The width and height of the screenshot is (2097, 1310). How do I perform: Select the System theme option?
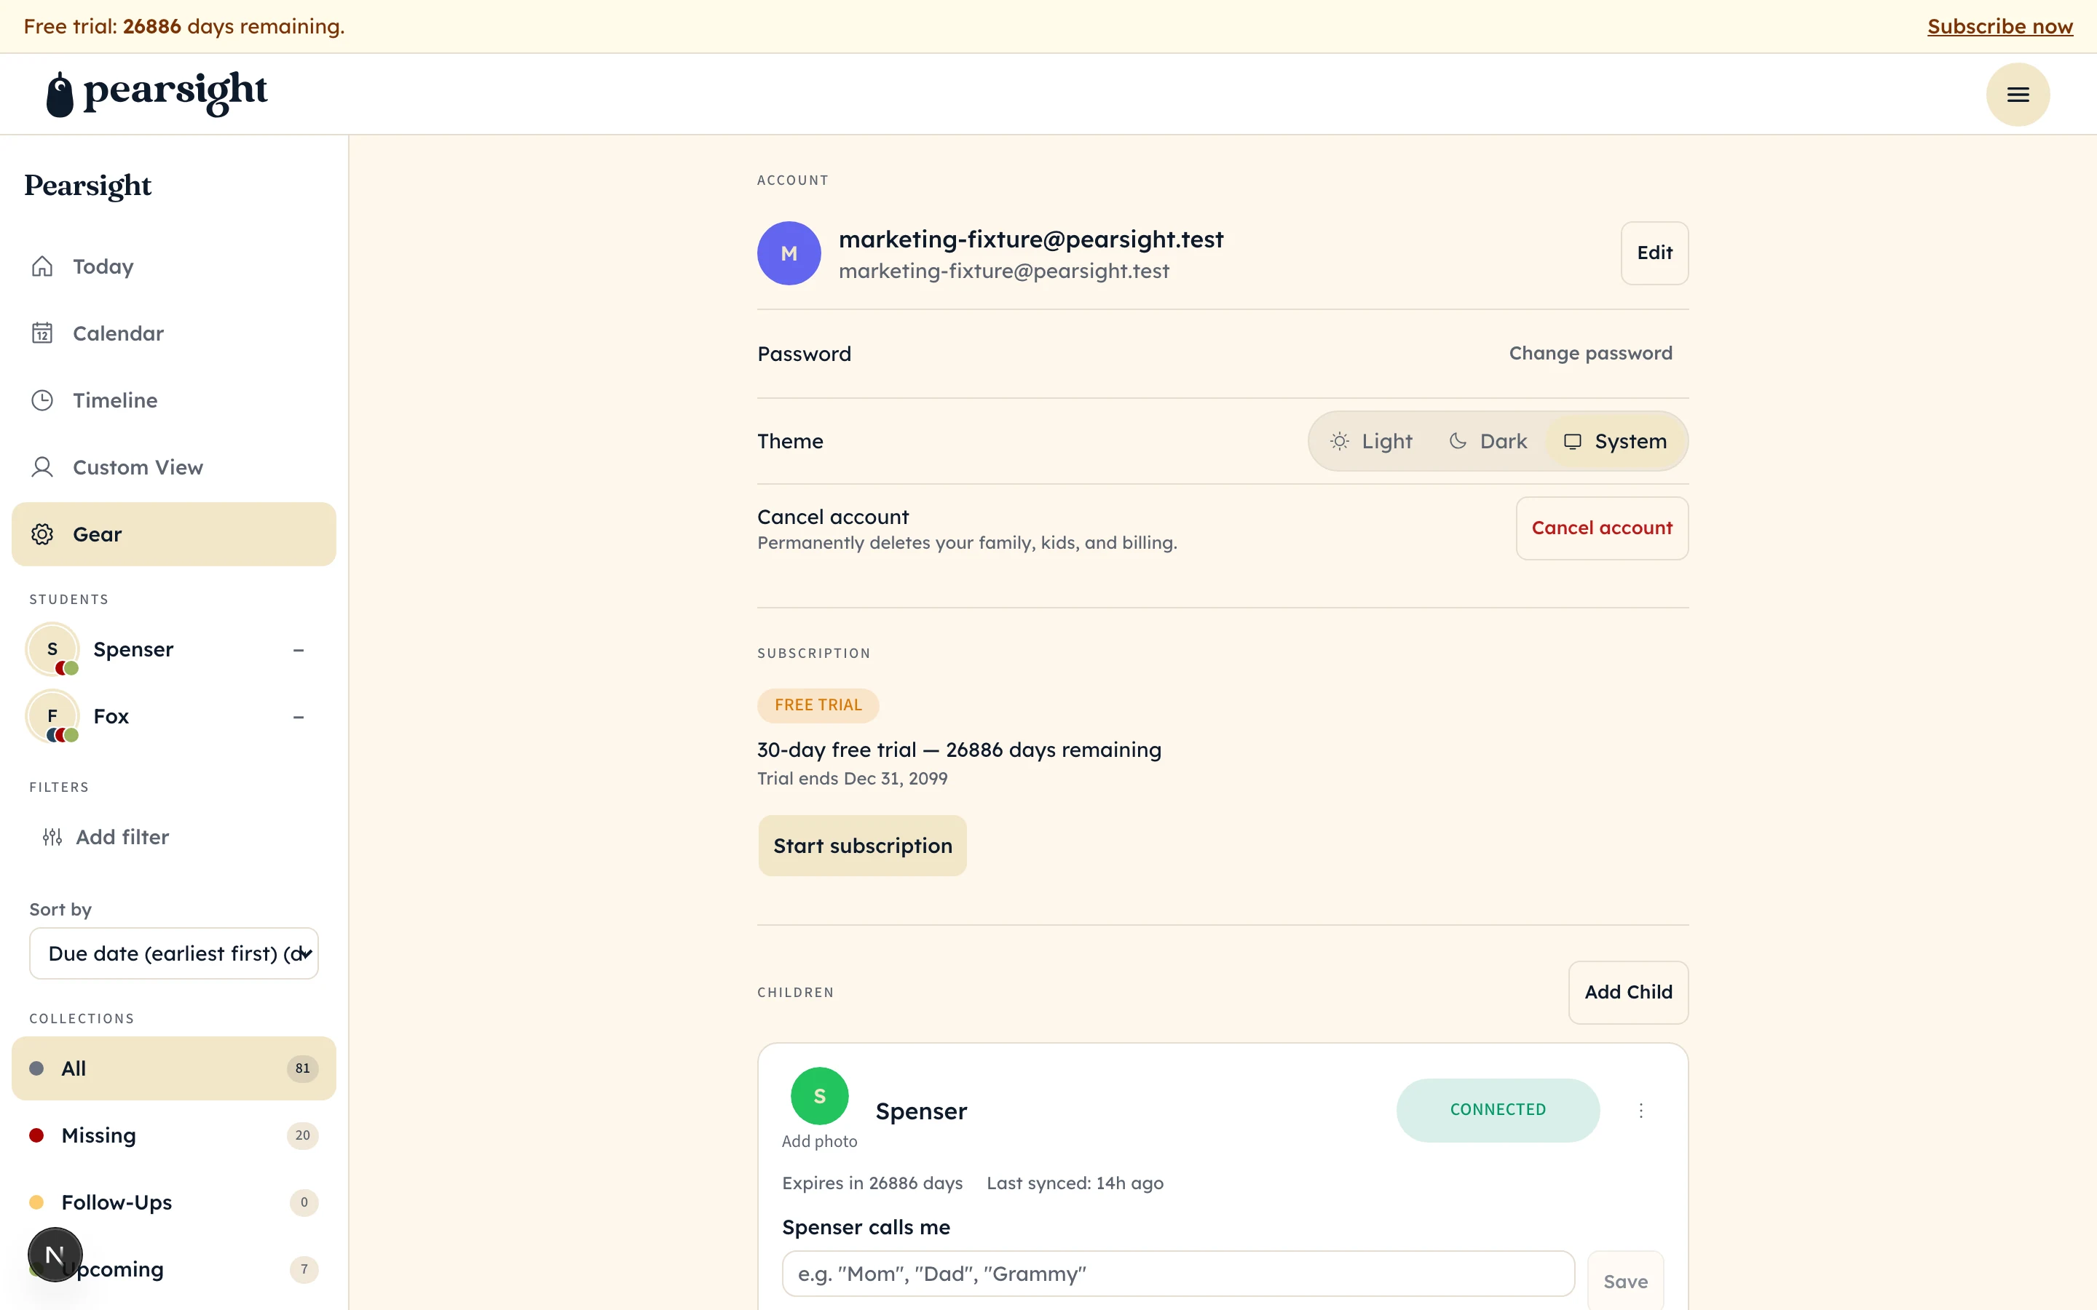click(1615, 441)
